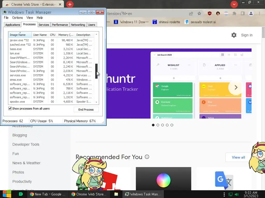The image size is (265, 198).
Task: Select the lsass.exe process row
Action: pos(51,49)
